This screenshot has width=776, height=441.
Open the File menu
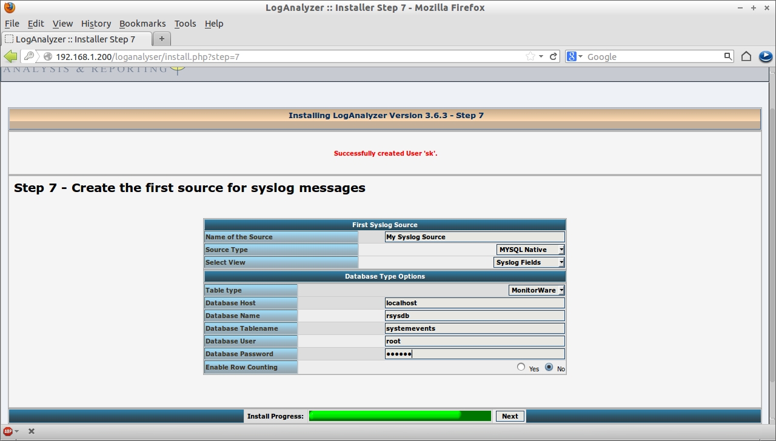pyautogui.click(x=12, y=24)
